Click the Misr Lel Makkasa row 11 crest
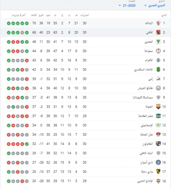Image resolution: width=171 pixels, height=189 pixels. pos(158,116)
